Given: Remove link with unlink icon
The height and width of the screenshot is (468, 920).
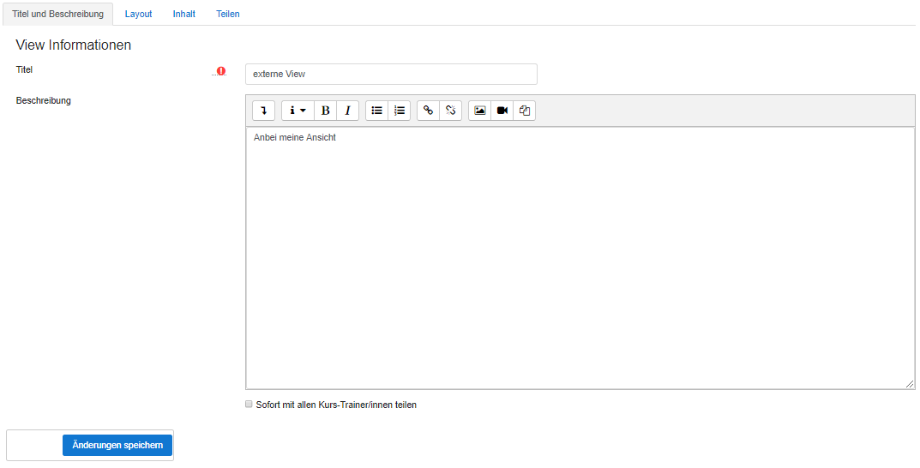Looking at the screenshot, I should click(x=451, y=111).
